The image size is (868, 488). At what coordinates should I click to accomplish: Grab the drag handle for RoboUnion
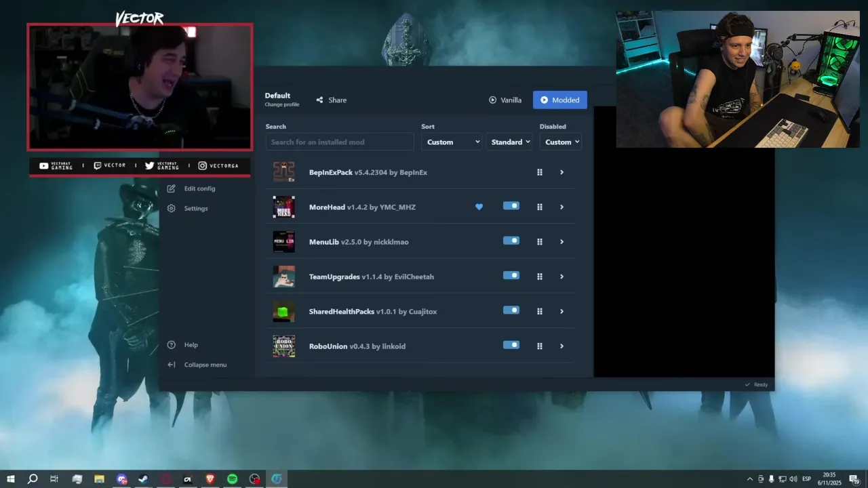tap(540, 346)
